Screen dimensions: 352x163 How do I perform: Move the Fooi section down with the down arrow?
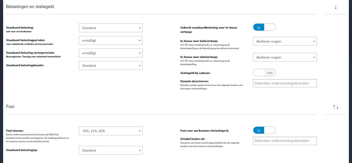pyautogui.click(x=338, y=107)
